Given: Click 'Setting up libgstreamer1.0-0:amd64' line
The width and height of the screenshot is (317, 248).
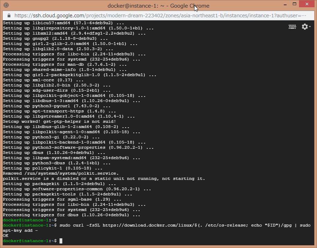Looking at the screenshot, I should tap(69, 117).
